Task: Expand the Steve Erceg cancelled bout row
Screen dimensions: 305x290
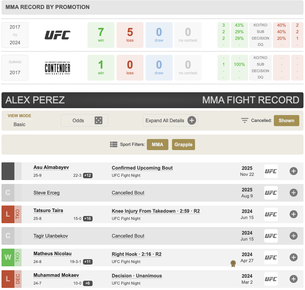Action: 293,193
